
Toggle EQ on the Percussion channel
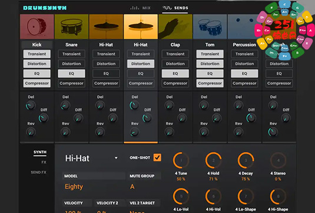tap(244, 73)
